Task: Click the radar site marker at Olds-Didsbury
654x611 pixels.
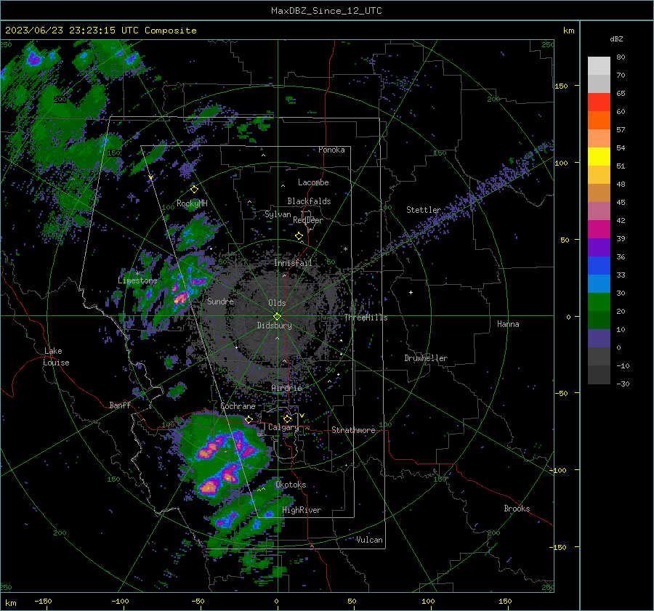Action: (x=278, y=317)
